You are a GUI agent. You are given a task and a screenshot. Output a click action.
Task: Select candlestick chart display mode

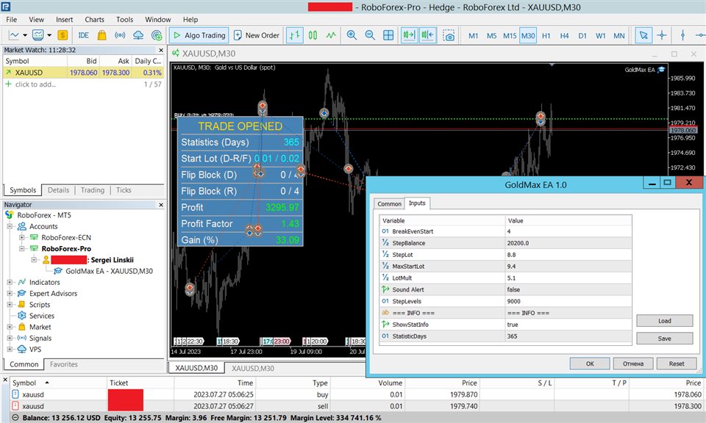(313, 35)
